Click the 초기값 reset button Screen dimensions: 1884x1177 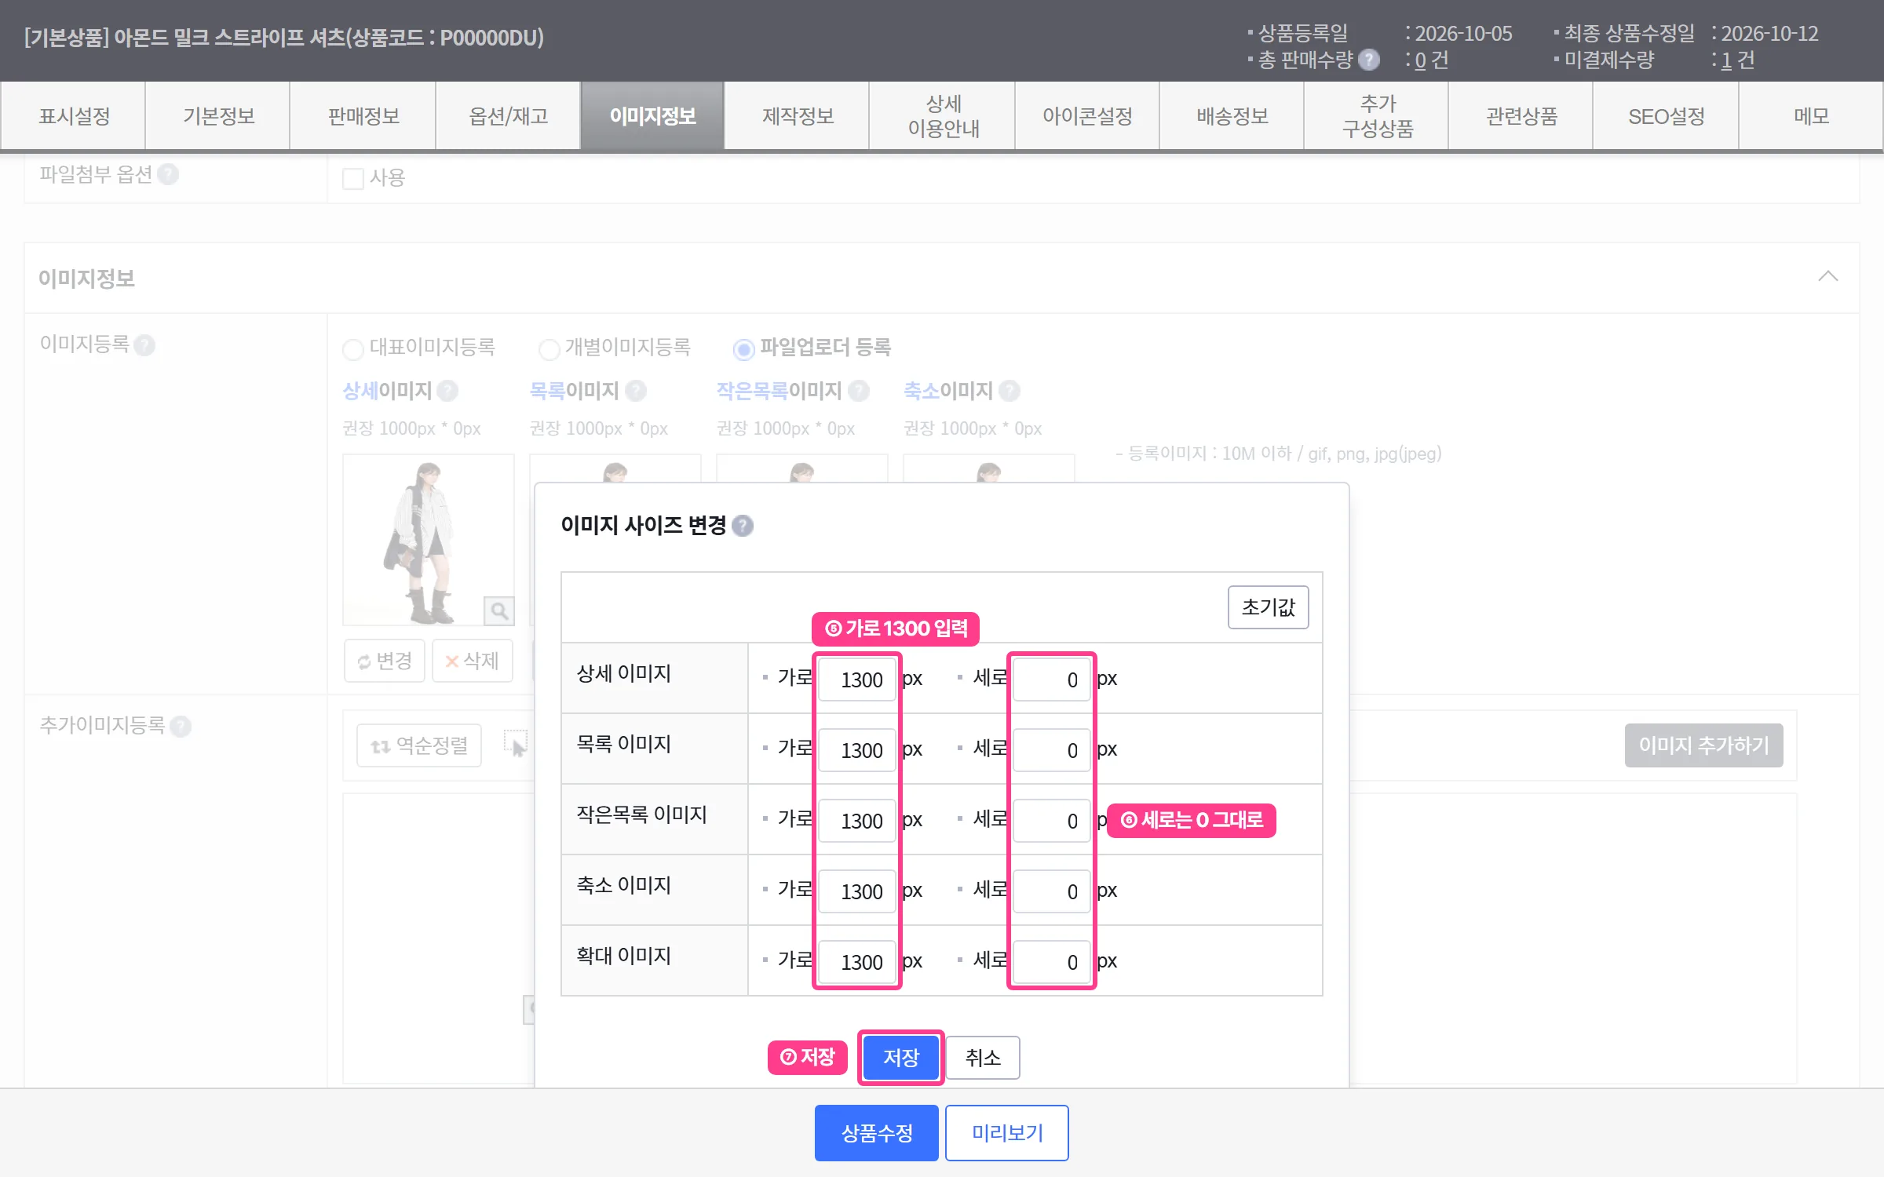click(1269, 607)
